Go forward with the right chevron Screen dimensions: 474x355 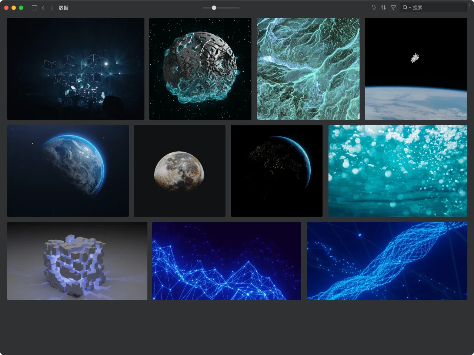(52, 8)
